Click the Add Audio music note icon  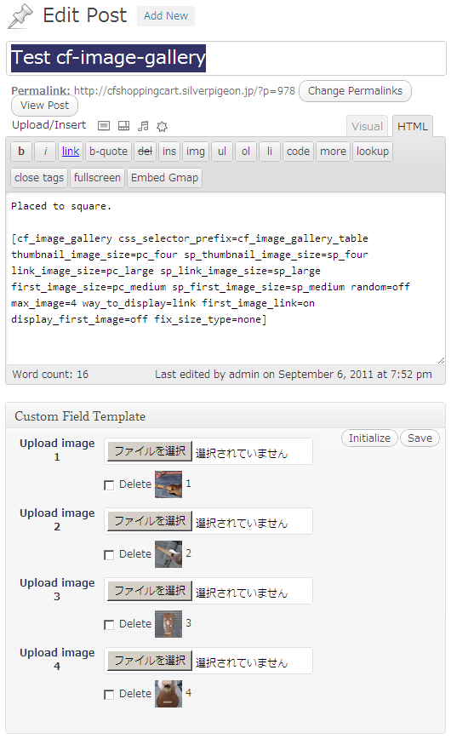(143, 126)
